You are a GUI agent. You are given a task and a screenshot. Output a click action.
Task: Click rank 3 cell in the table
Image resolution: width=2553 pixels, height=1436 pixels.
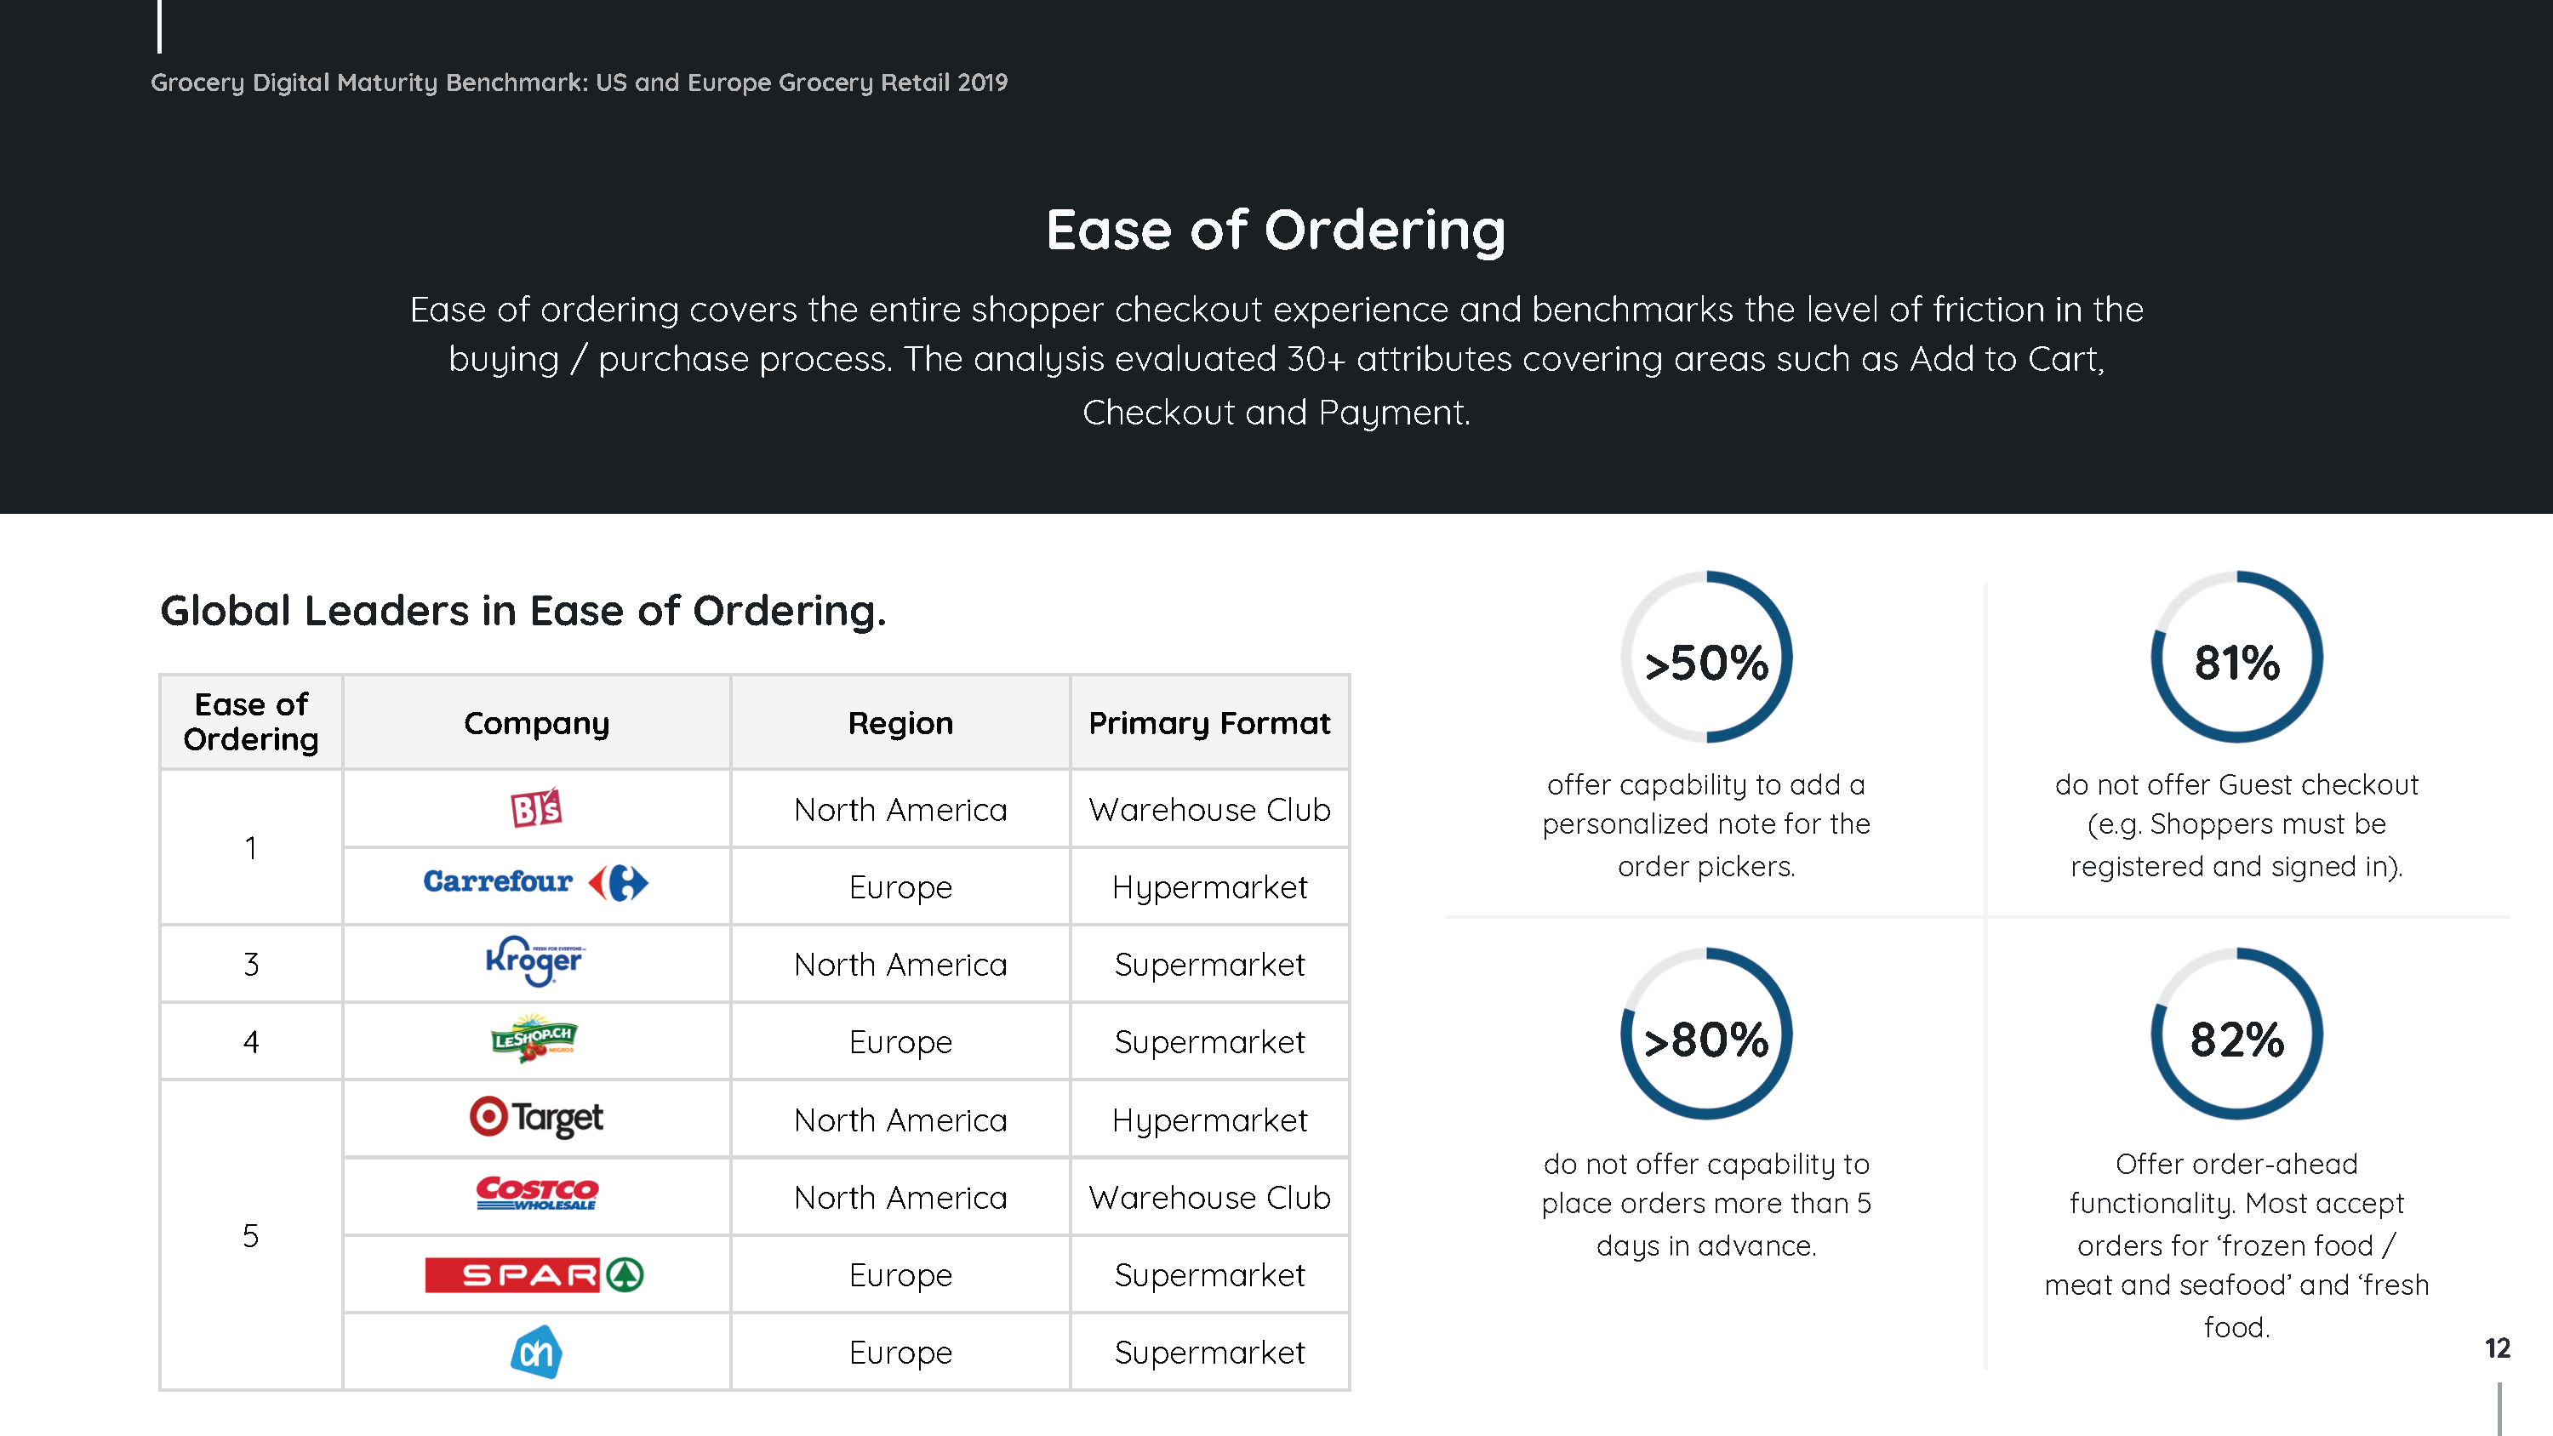click(x=251, y=963)
